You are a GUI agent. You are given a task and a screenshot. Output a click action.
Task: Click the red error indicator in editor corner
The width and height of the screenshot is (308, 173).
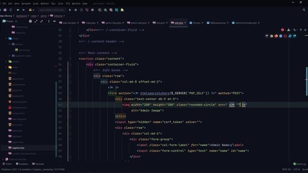point(282,30)
